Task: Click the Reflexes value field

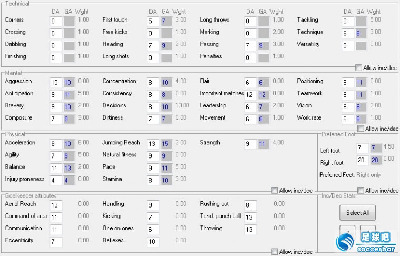Action: coord(153,241)
